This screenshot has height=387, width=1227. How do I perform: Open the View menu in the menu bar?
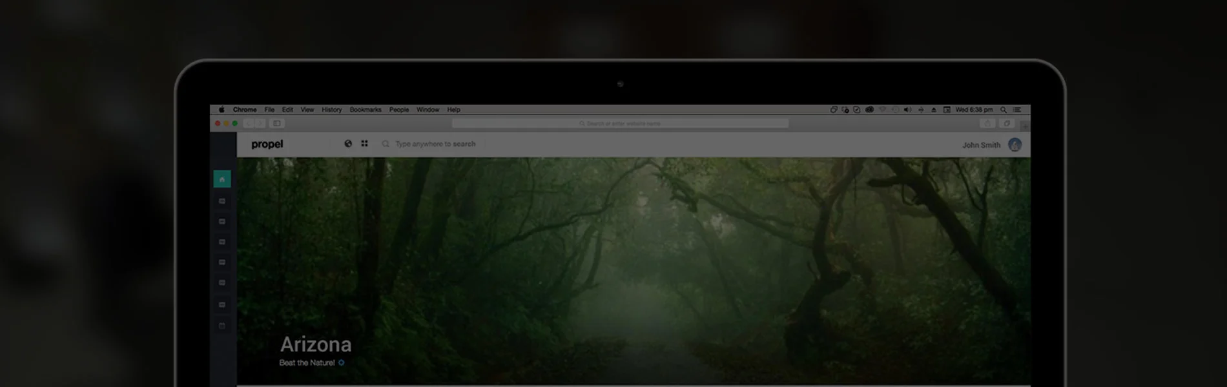(x=307, y=110)
